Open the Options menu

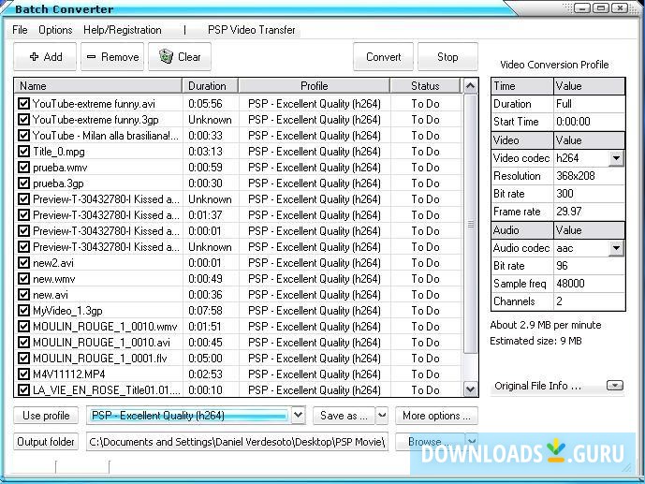(x=55, y=30)
